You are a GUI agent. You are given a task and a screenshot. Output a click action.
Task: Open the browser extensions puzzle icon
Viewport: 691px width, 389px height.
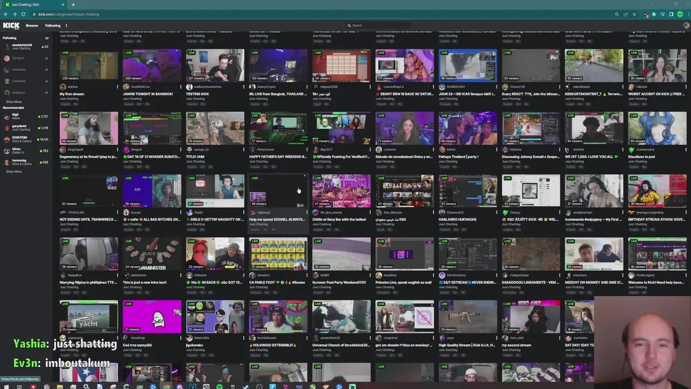(654, 15)
